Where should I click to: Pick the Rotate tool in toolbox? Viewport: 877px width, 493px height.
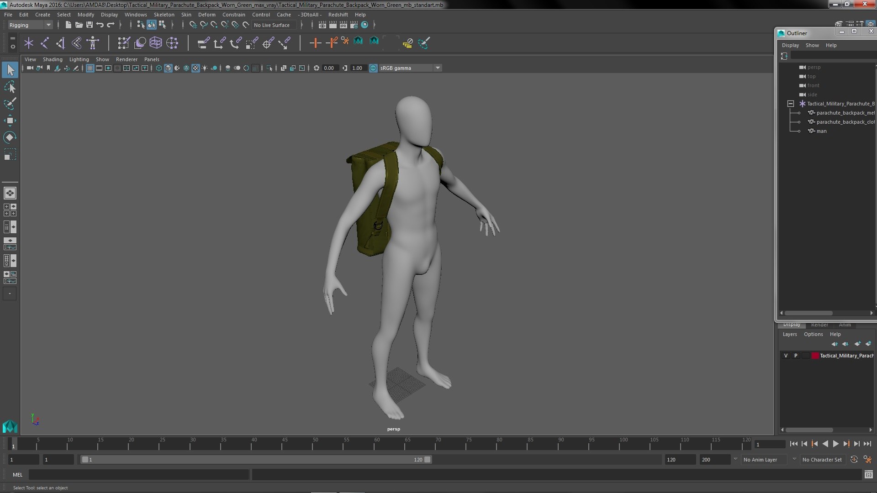(x=10, y=137)
